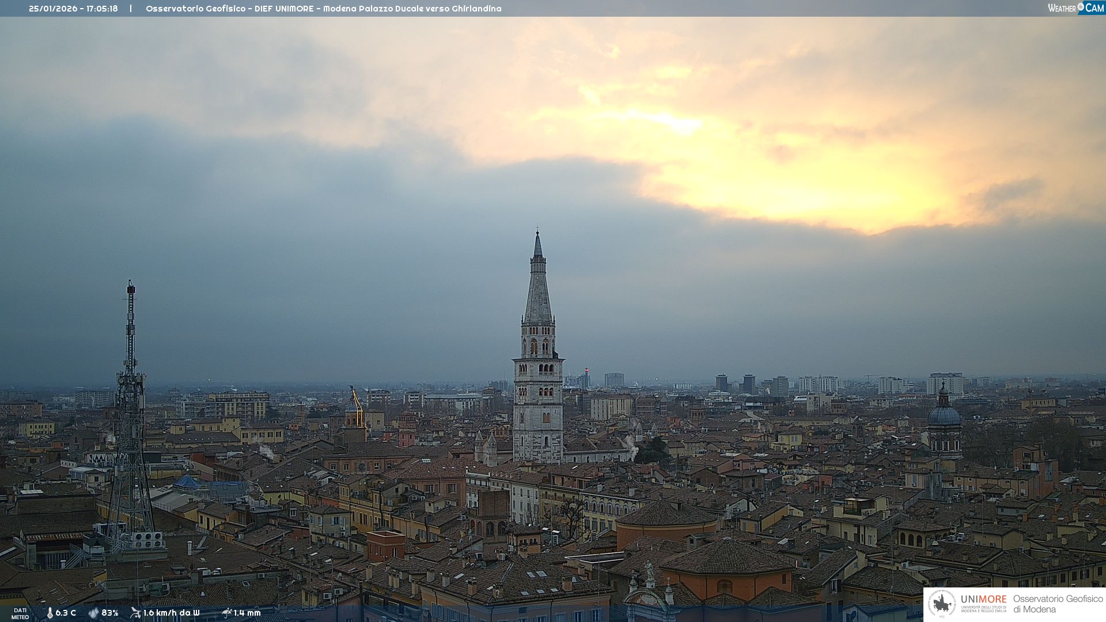
Task: Click the 1.4 mm rainfall value
Action: (x=247, y=613)
